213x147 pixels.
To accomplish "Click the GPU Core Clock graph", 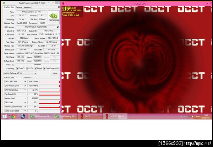I will pos(50,82).
